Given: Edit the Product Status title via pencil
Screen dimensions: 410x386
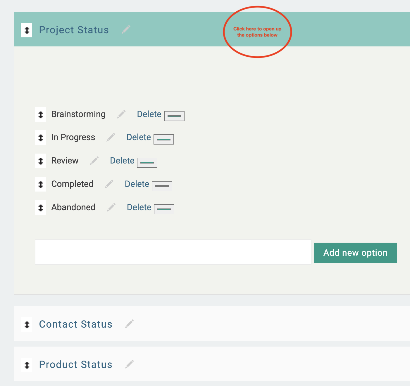Looking at the screenshot, I should click(x=130, y=364).
